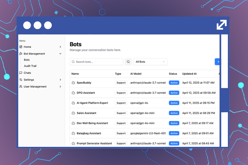Click the Support badge in SpecBuddy row
Screen dimensions: 248x165
tap(121, 82)
